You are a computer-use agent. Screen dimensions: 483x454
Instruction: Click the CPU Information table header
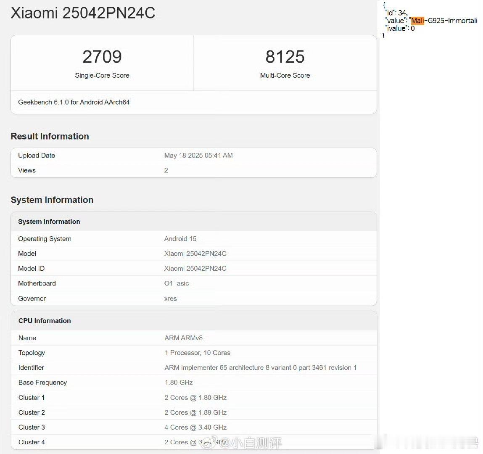click(x=45, y=321)
